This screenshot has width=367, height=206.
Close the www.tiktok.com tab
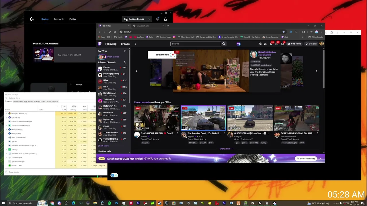coord(163,26)
